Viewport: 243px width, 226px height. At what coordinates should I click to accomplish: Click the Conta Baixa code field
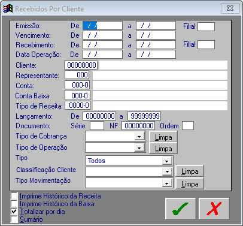tap(77, 95)
